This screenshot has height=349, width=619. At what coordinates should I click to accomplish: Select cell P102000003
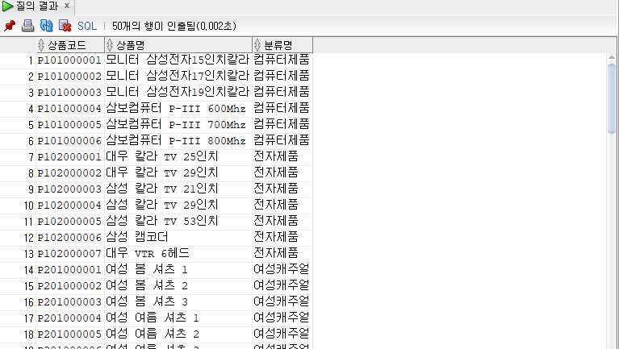(x=70, y=189)
